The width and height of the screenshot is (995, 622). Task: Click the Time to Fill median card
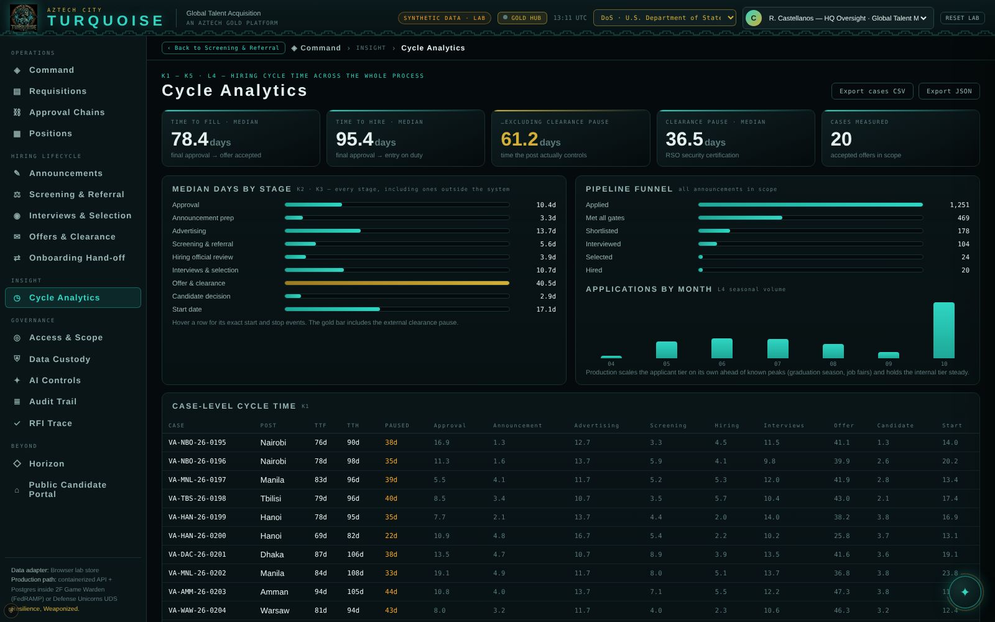(241, 138)
